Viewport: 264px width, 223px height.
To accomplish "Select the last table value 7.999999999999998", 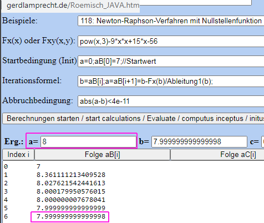I will pos(71,216).
